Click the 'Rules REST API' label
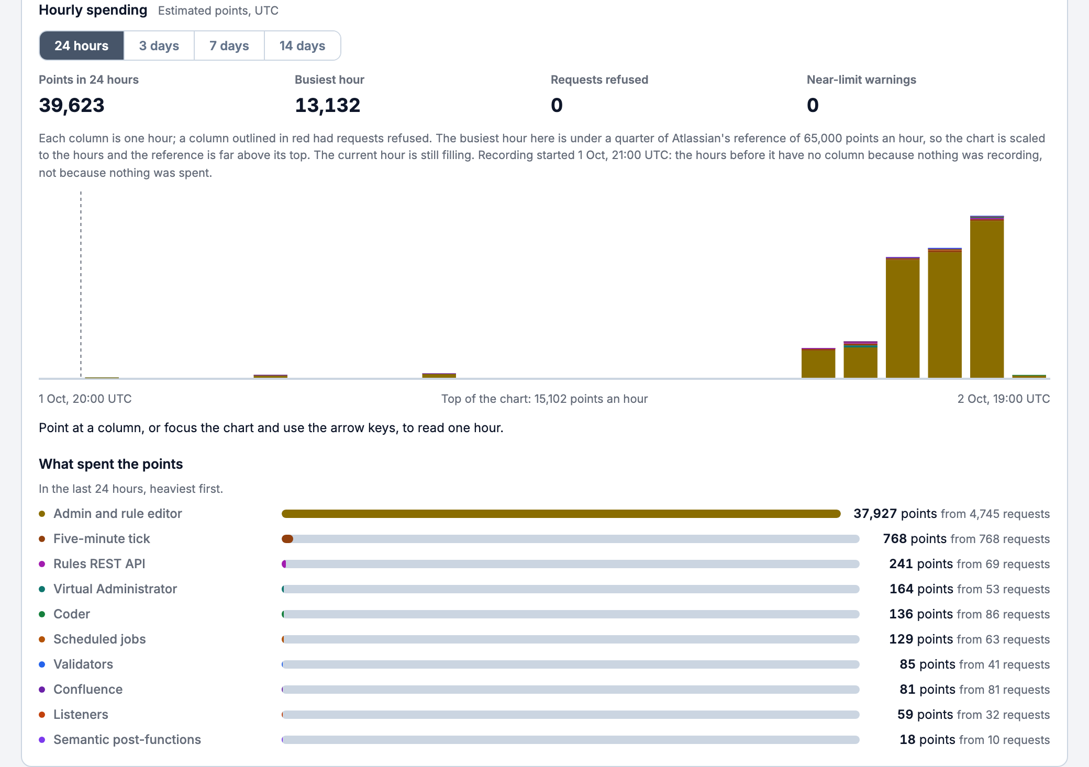 [99, 564]
